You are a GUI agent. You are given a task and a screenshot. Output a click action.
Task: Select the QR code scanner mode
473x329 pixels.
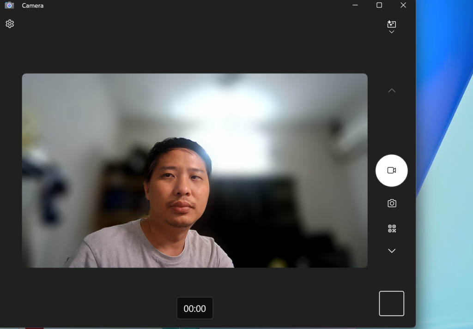pyautogui.click(x=392, y=228)
